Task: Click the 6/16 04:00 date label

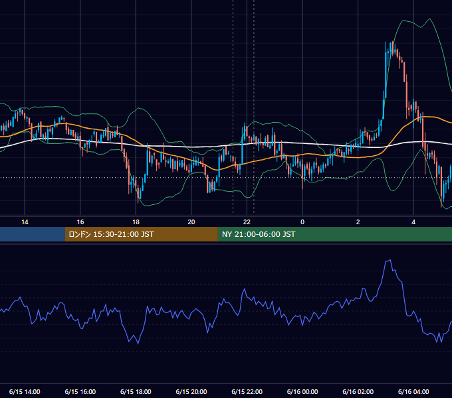Action: (x=413, y=391)
